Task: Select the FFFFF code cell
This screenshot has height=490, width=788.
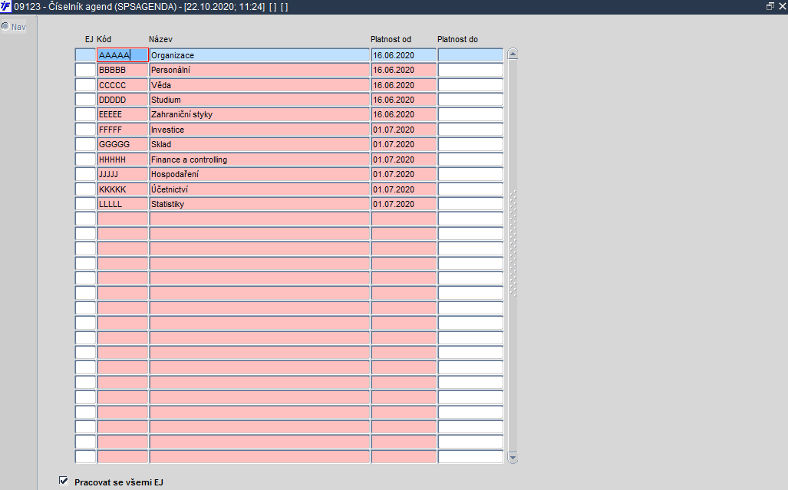Action: [123, 130]
